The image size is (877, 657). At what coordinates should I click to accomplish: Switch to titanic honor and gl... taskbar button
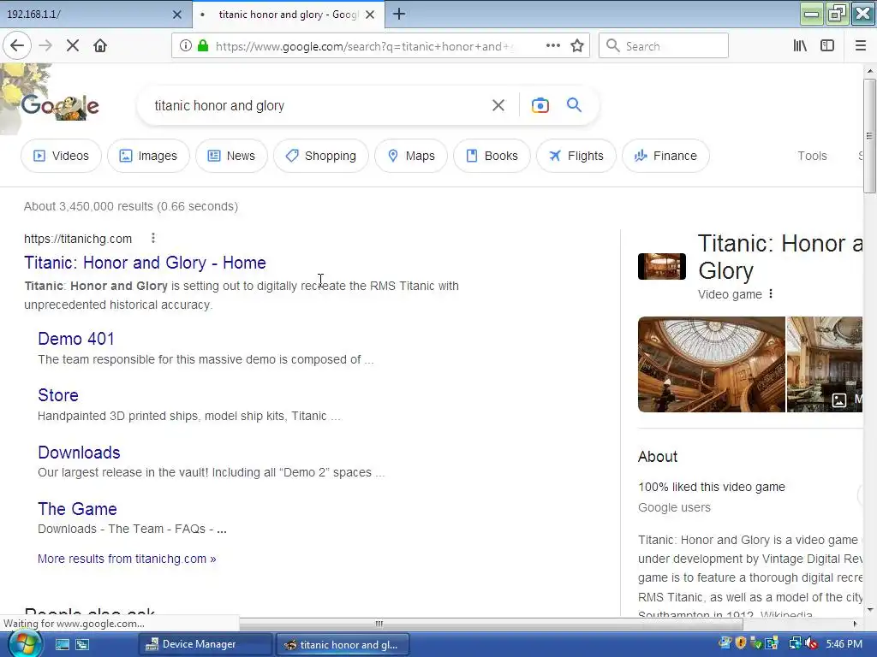coord(343,644)
